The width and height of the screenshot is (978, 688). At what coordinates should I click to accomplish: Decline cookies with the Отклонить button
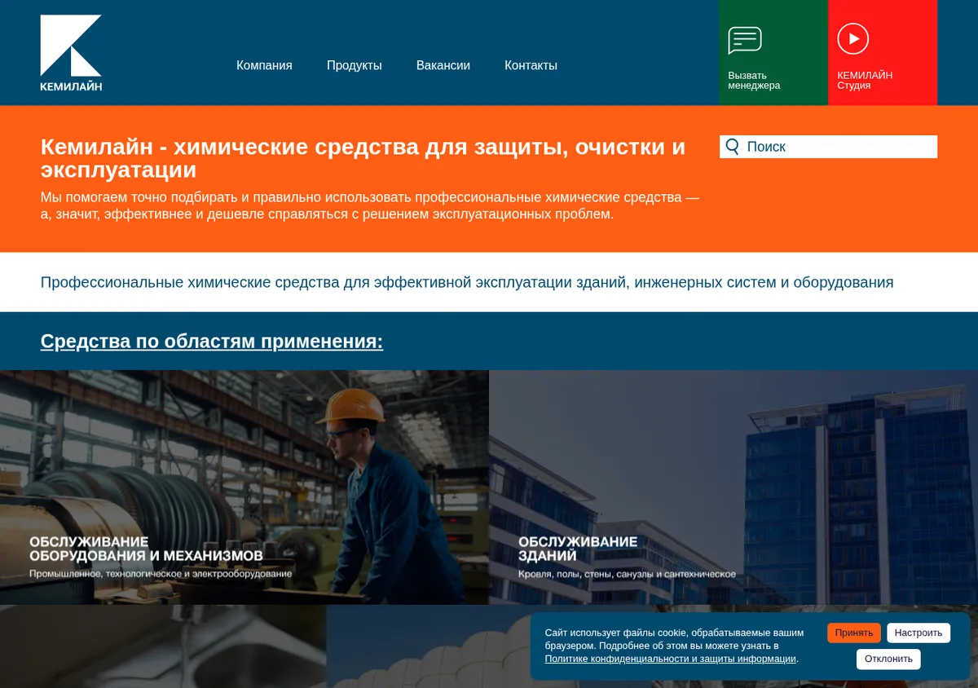pos(888,659)
